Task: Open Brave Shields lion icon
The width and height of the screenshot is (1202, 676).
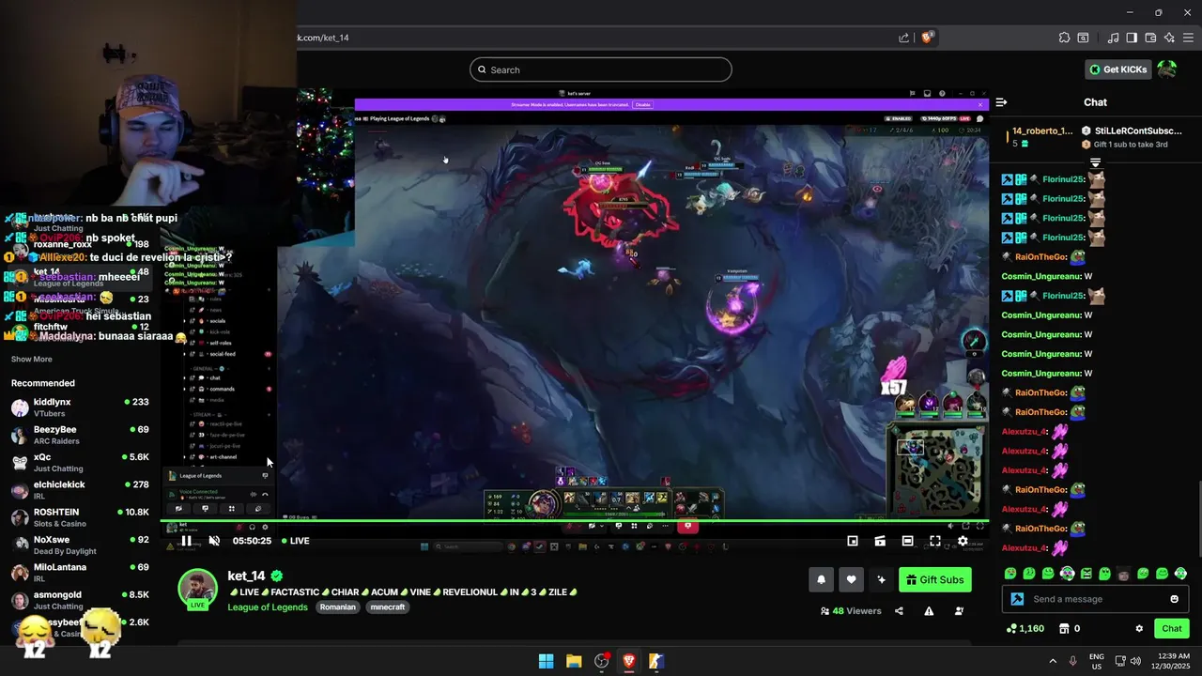Action: 927,38
